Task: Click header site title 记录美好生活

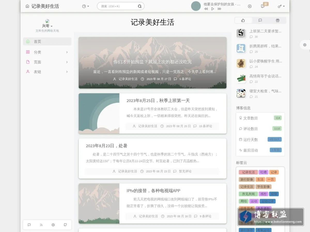Action: pos(45,6)
